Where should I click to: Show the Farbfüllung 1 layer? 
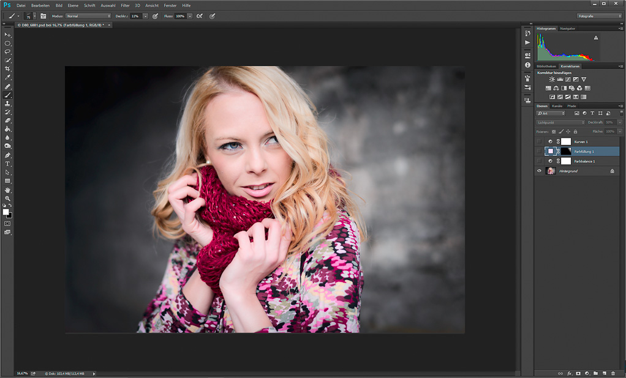click(x=540, y=151)
